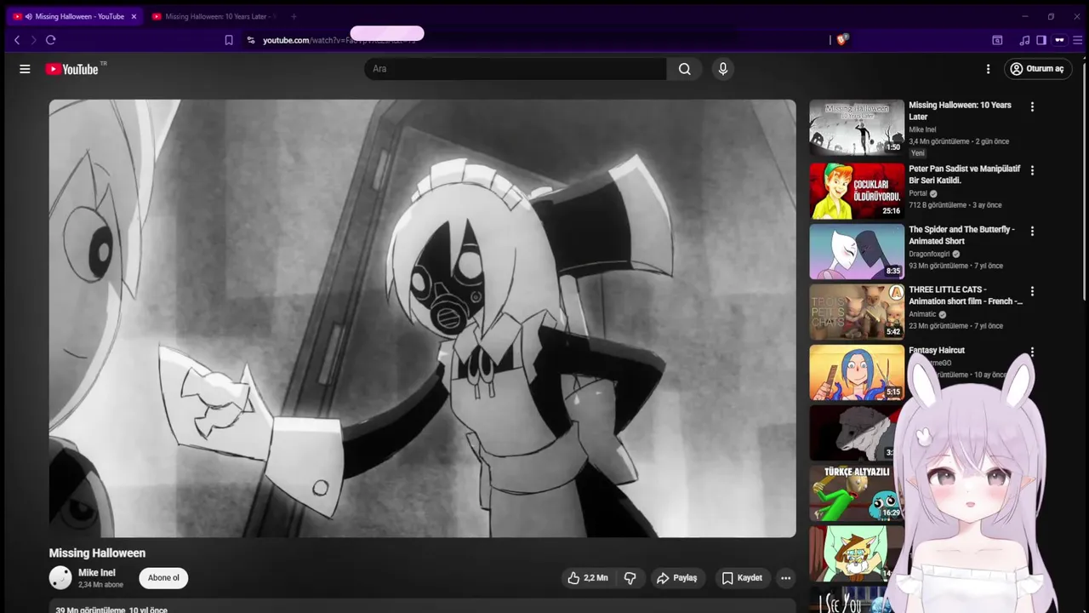Click the video player to pause playback
The width and height of the screenshot is (1089, 613).
422,318
